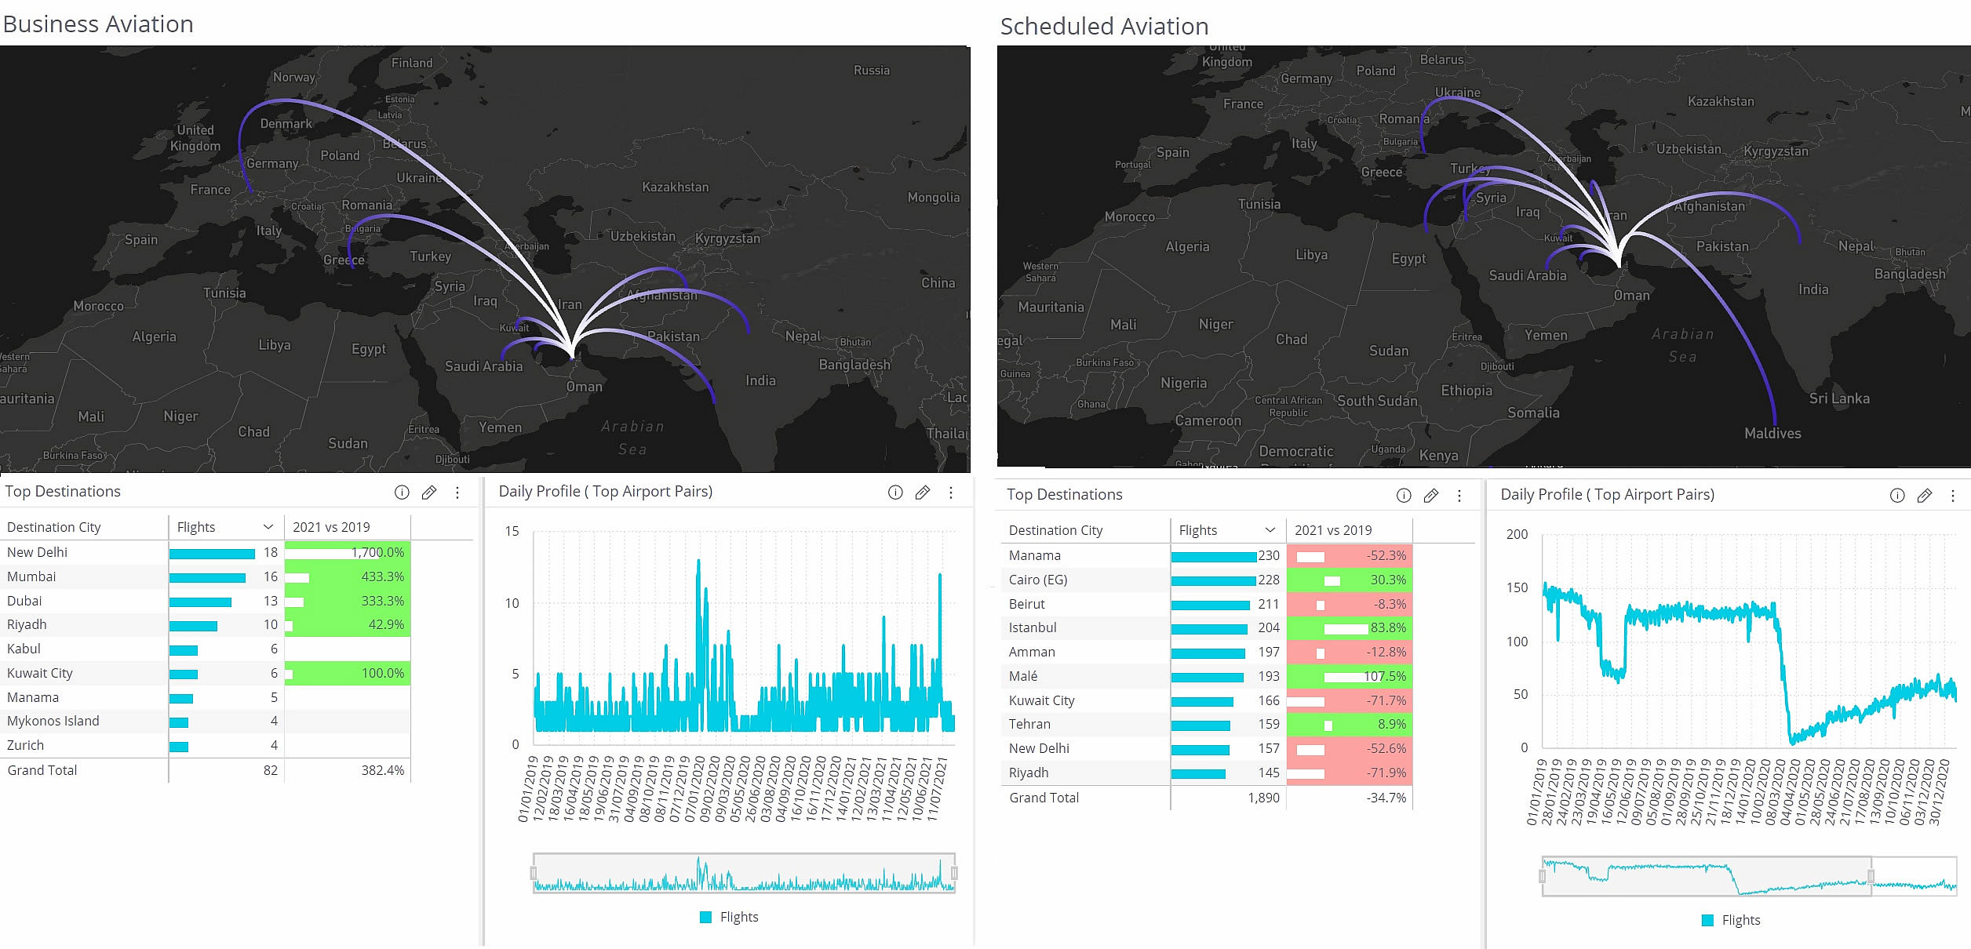Screen dimensions: 1971x949
Task: Edit the Business Aviation Top Destinations panel
Action: coord(429,493)
